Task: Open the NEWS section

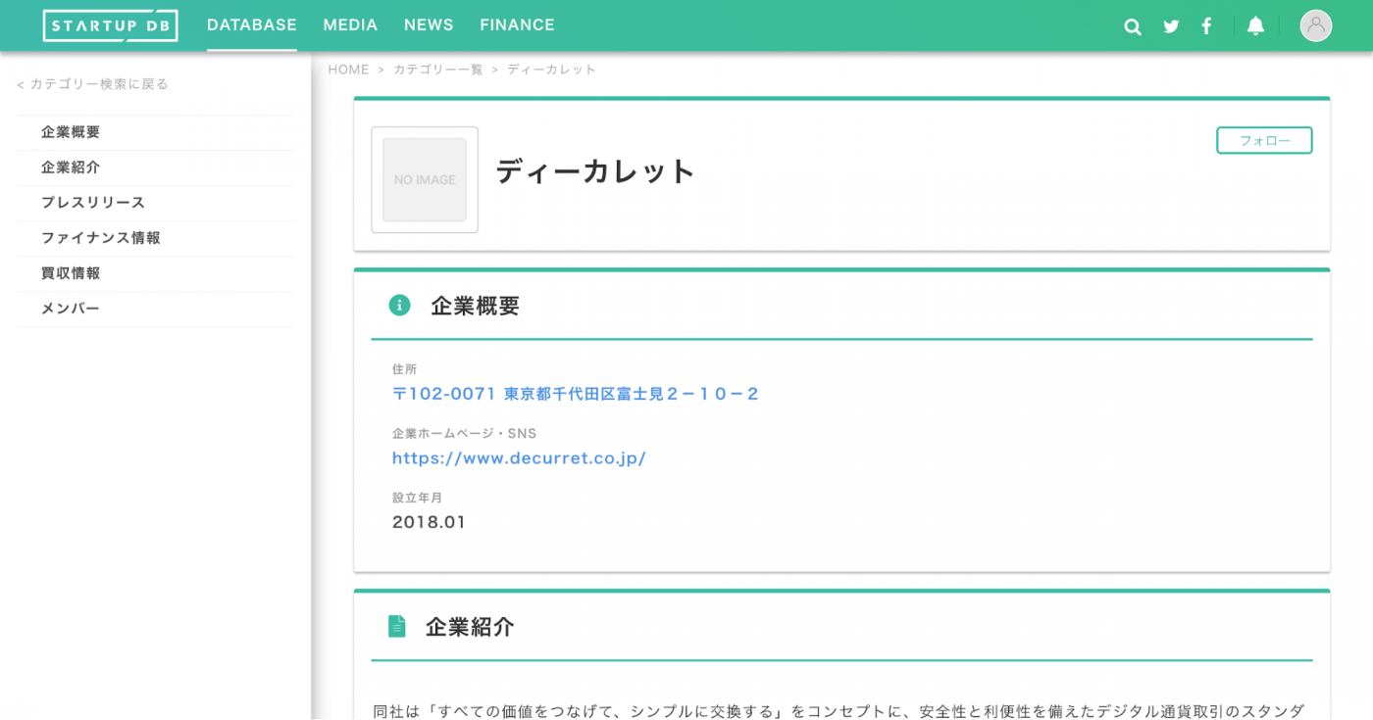Action: tap(429, 24)
